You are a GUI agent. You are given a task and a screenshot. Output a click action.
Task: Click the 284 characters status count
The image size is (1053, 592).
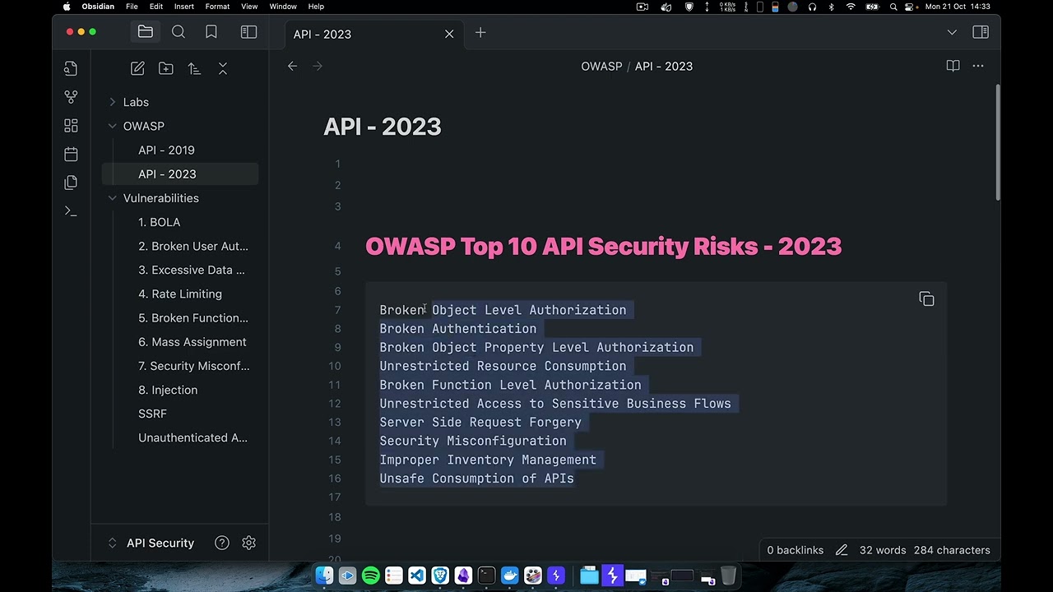(x=952, y=550)
